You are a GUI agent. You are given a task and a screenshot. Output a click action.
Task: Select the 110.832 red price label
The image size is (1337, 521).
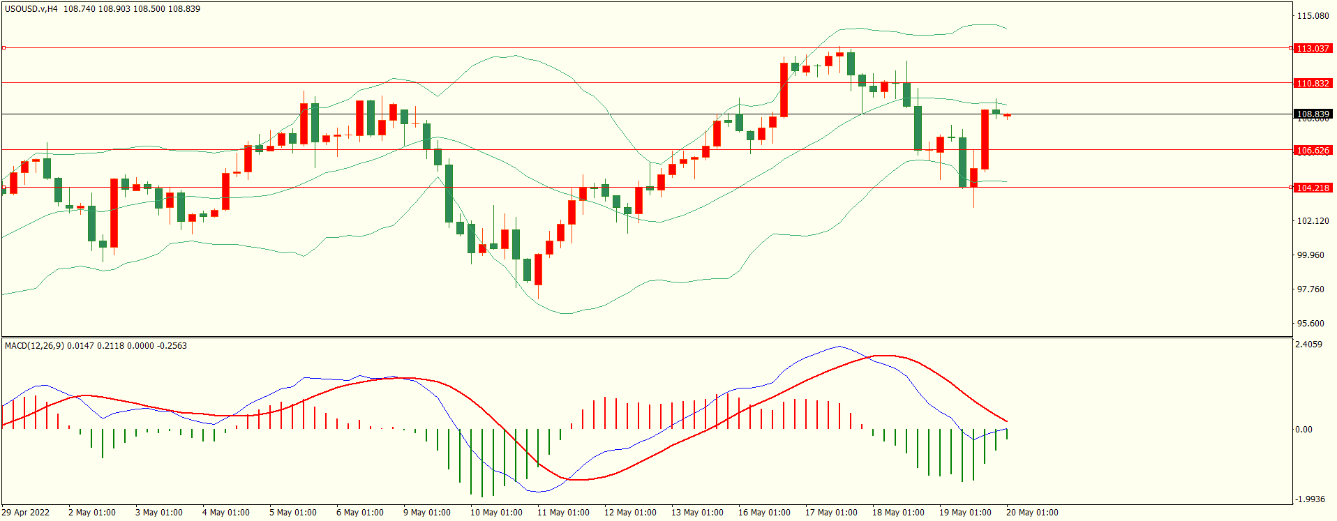point(1312,84)
